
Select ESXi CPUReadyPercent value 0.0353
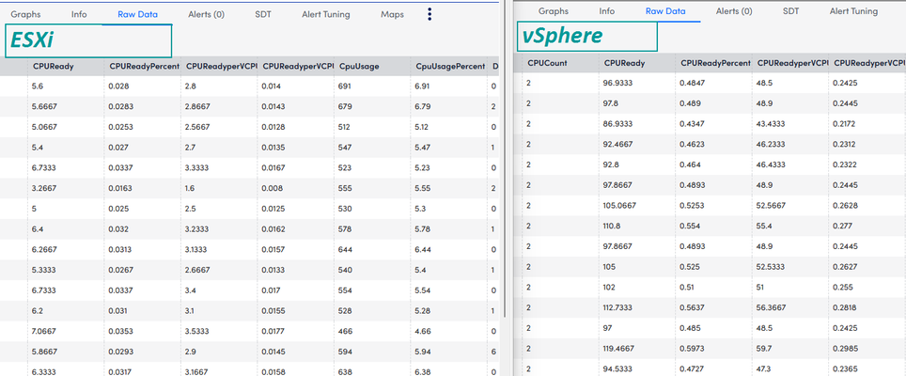pos(120,331)
